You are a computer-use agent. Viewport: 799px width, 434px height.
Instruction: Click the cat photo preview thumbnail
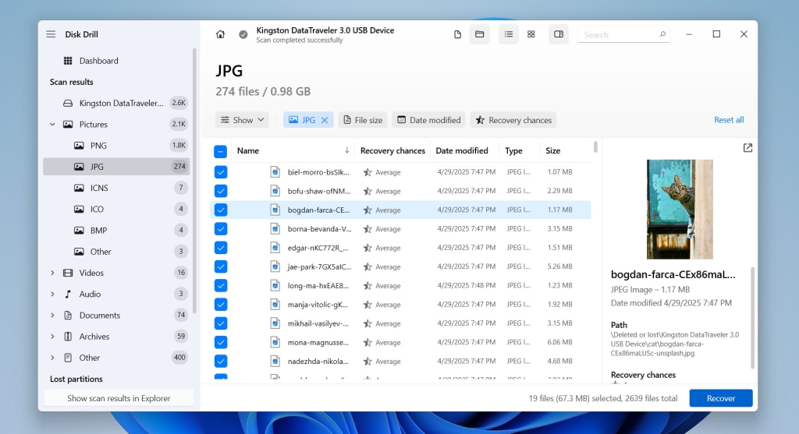tap(680, 210)
